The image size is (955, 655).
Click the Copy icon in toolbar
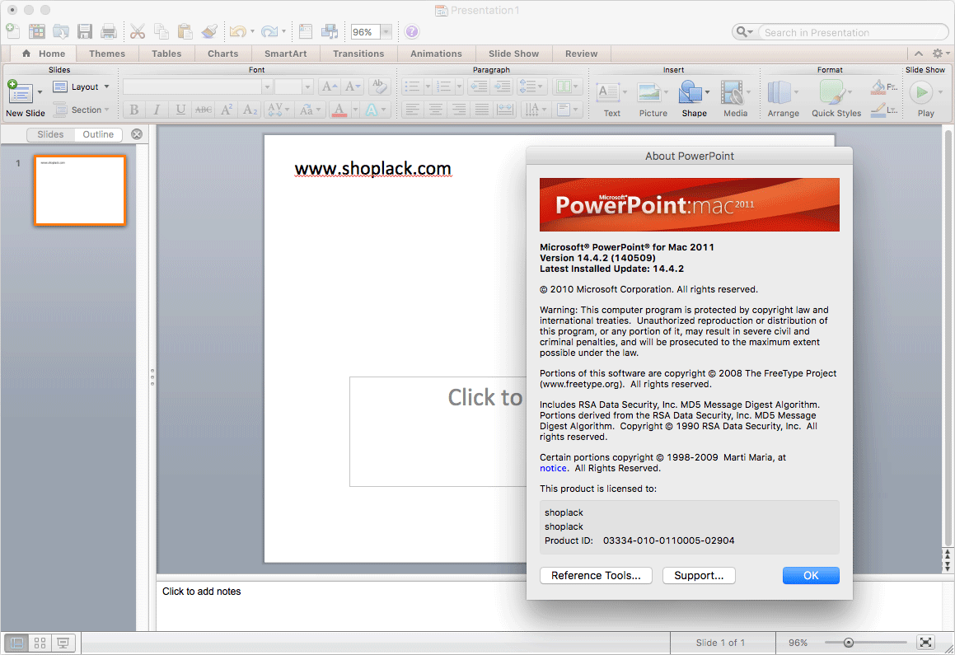(x=162, y=31)
